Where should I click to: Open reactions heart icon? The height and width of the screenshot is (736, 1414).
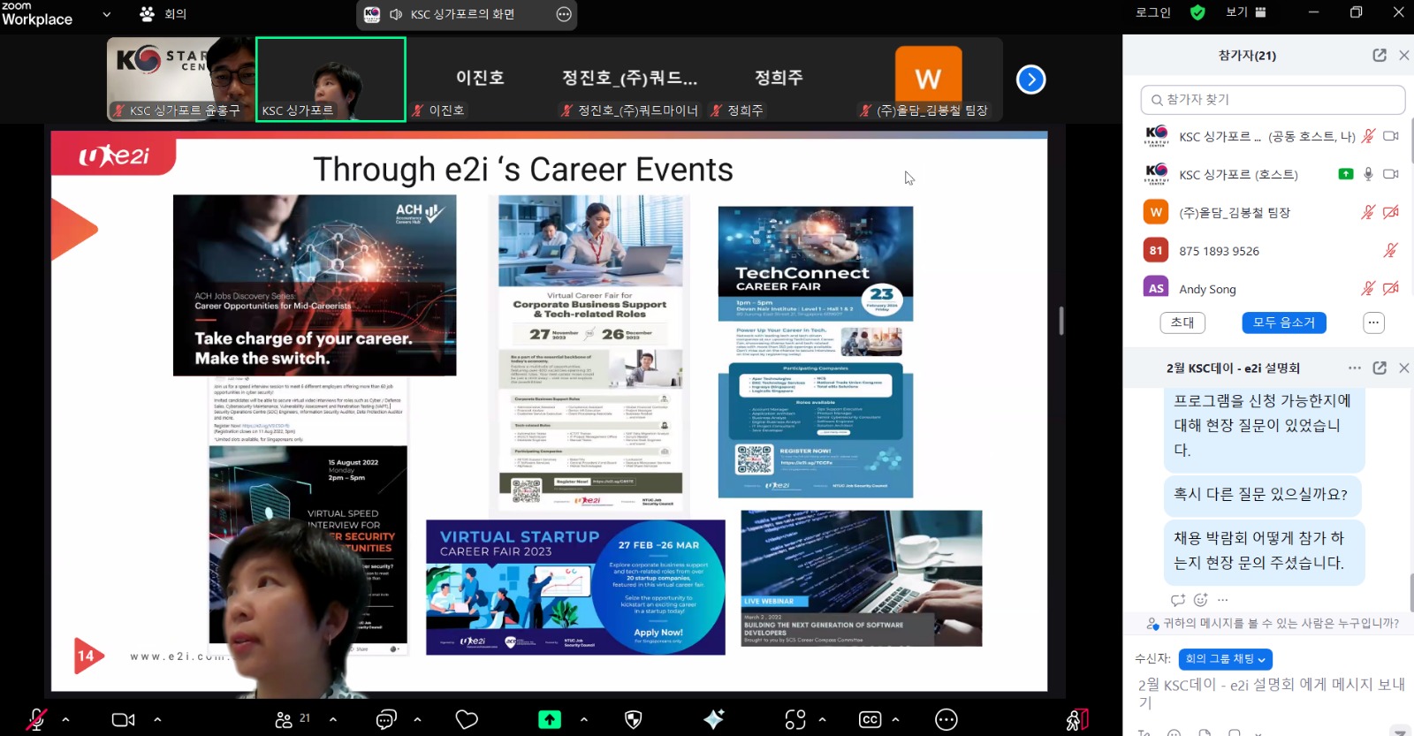[467, 720]
